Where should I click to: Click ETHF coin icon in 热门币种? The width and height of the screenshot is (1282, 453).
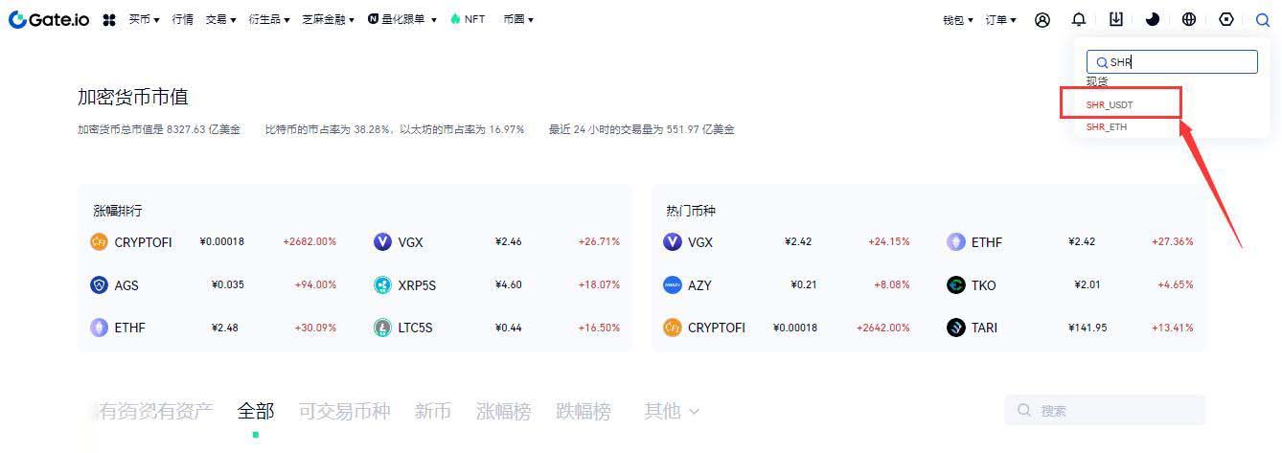[x=956, y=242]
